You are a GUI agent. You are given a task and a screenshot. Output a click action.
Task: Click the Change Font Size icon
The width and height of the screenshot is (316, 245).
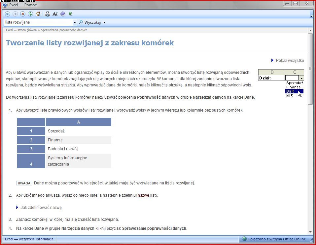tap(55, 14)
